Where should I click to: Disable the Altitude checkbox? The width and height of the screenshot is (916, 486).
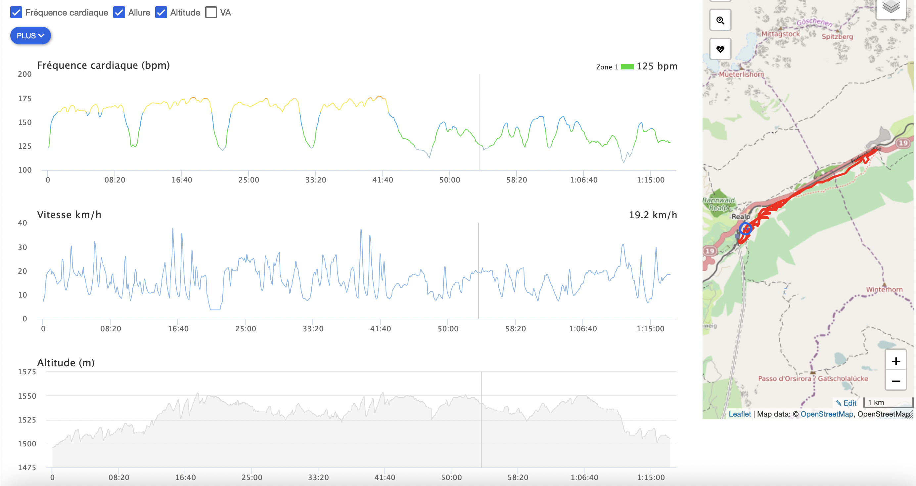pyautogui.click(x=161, y=13)
